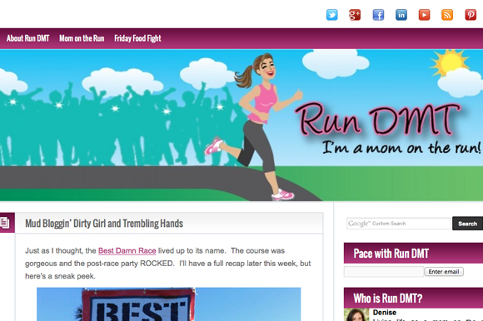Go to Mom on the Run page
The height and width of the screenshot is (321, 483).
pyautogui.click(x=82, y=38)
